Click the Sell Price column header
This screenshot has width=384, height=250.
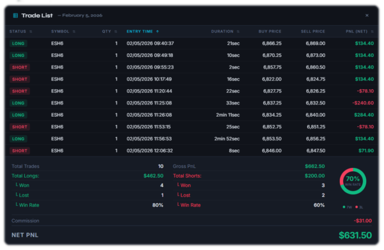pyautogui.click(x=313, y=31)
